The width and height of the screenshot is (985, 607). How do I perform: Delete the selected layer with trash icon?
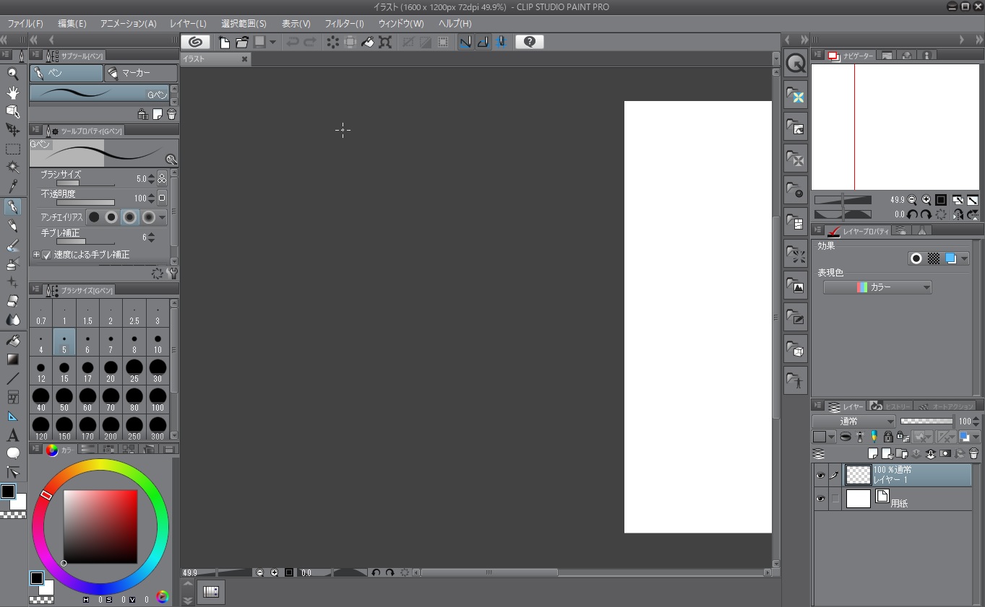(x=973, y=454)
